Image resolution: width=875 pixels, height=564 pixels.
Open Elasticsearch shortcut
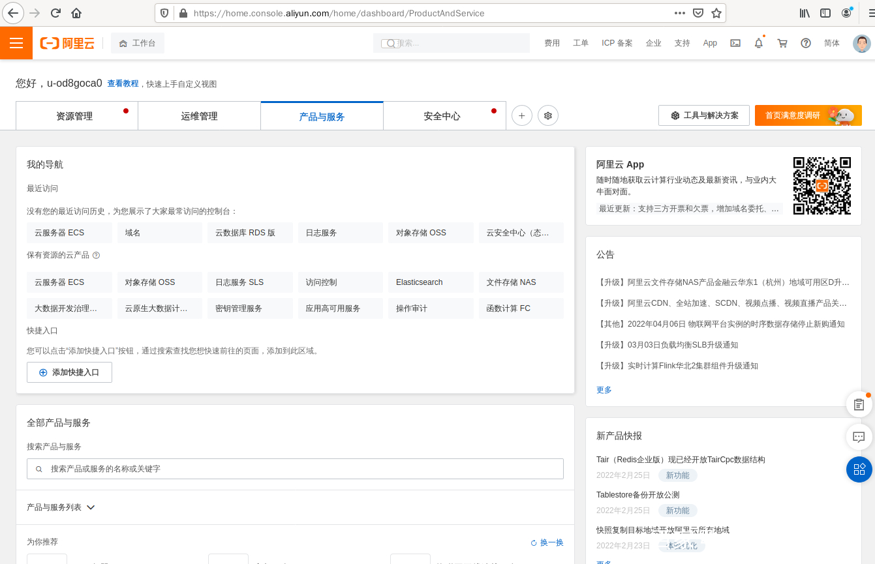431,282
